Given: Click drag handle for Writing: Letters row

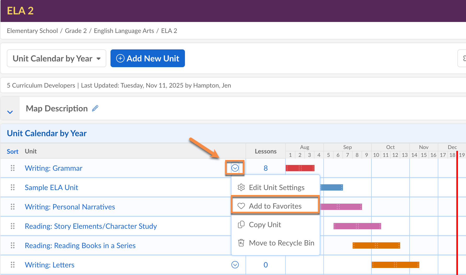Looking at the screenshot, I should point(13,265).
